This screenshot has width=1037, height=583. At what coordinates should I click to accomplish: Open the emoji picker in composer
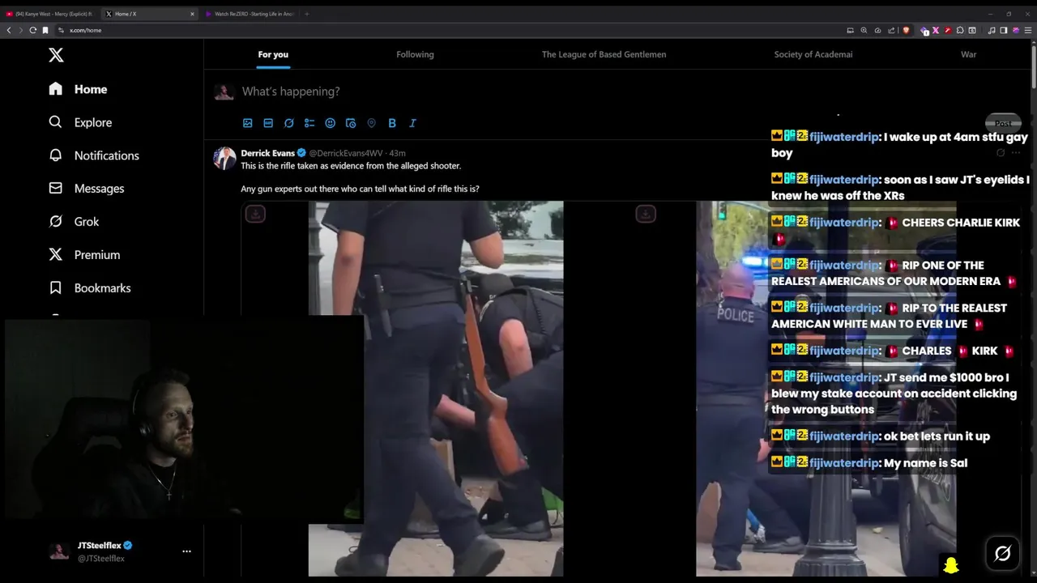point(330,123)
